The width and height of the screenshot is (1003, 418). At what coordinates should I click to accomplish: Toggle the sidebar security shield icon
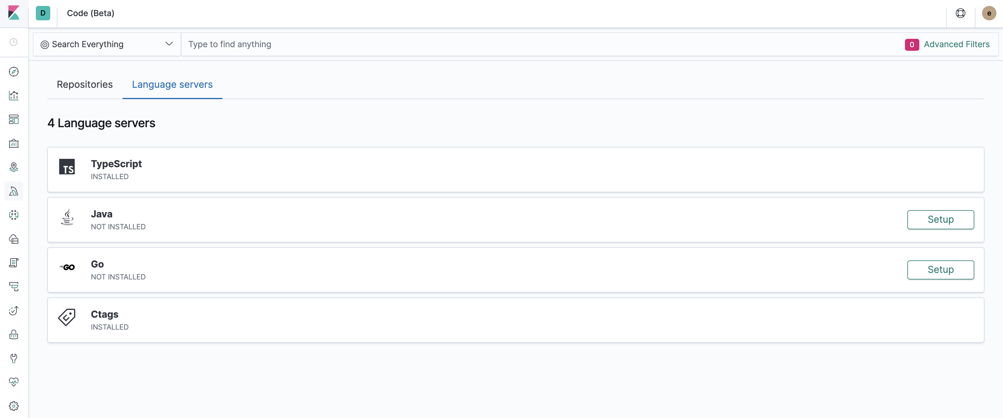click(x=14, y=334)
